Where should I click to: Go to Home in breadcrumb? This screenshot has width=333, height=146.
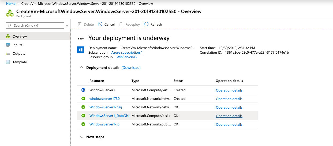click(x=11, y=4)
